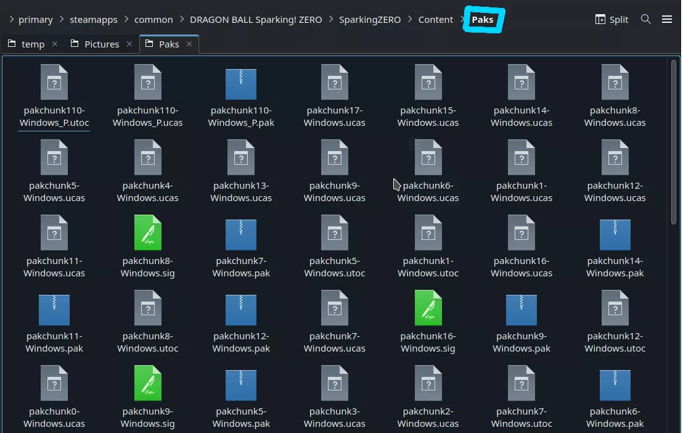Screen dimensions: 683x433
Task: Select pakchunk8-Windows.utoc file icon
Action: coord(148,308)
